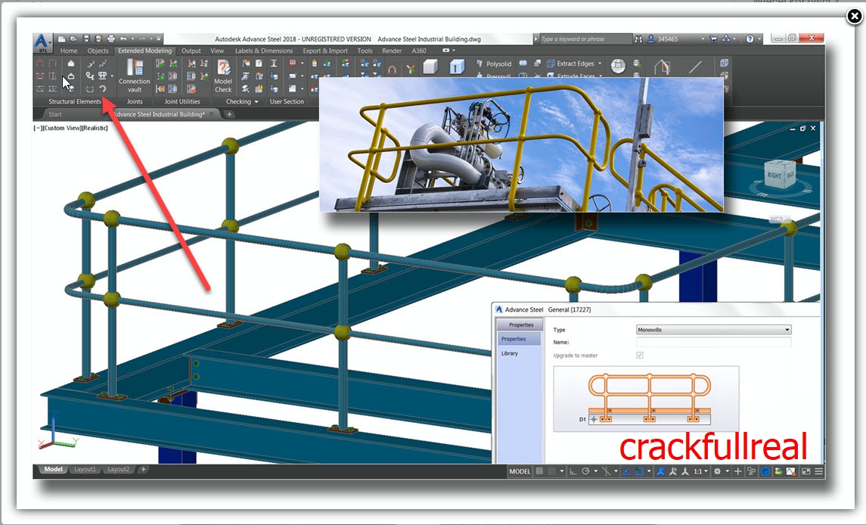Click the MODEL space button in status bar
The width and height of the screenshot is (866, 525).
[520, 471]
